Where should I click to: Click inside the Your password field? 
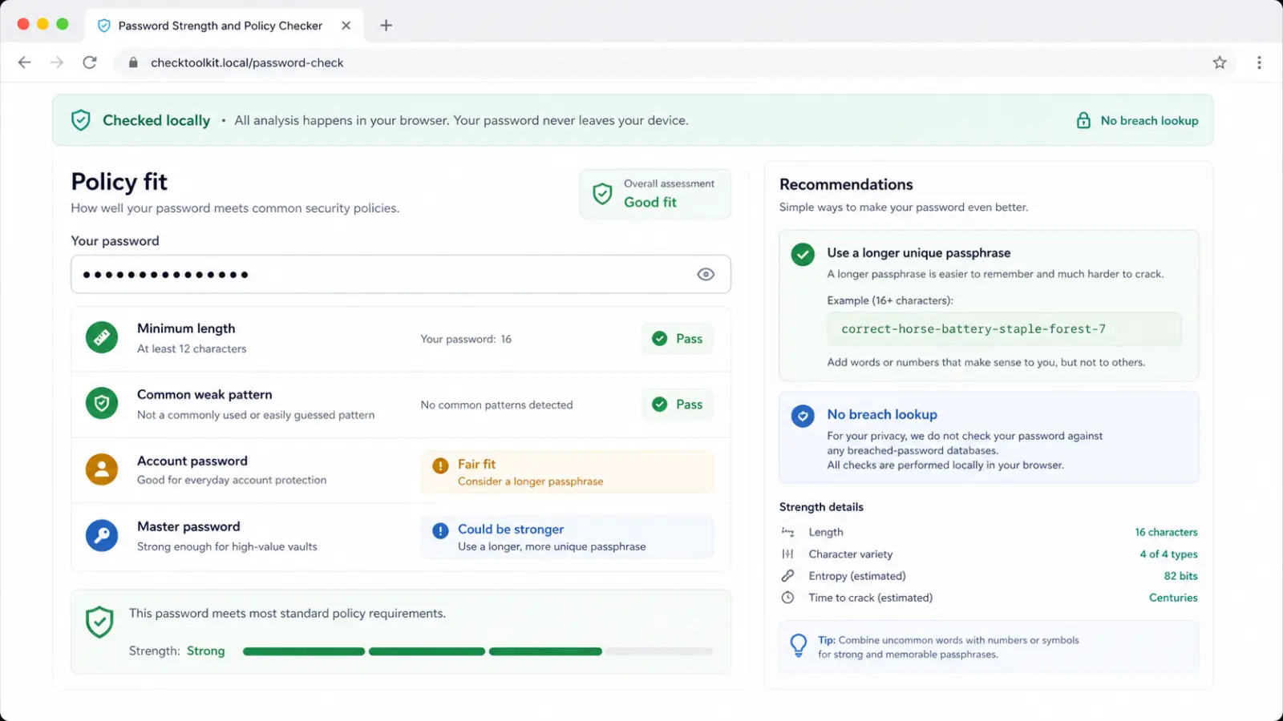pyautogui.click(x=401, y=274)
